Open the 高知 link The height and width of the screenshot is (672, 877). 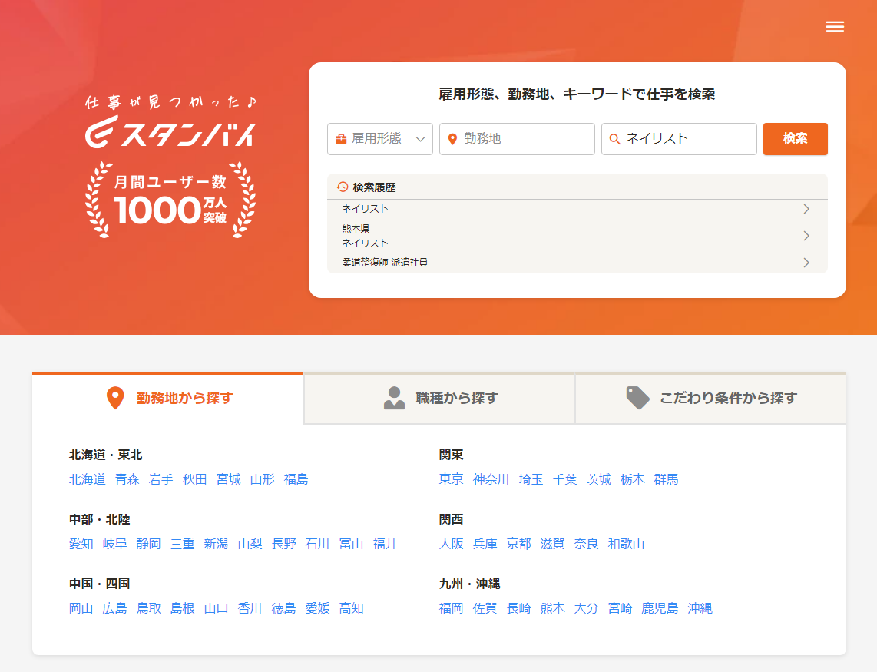tap(351, 608)
